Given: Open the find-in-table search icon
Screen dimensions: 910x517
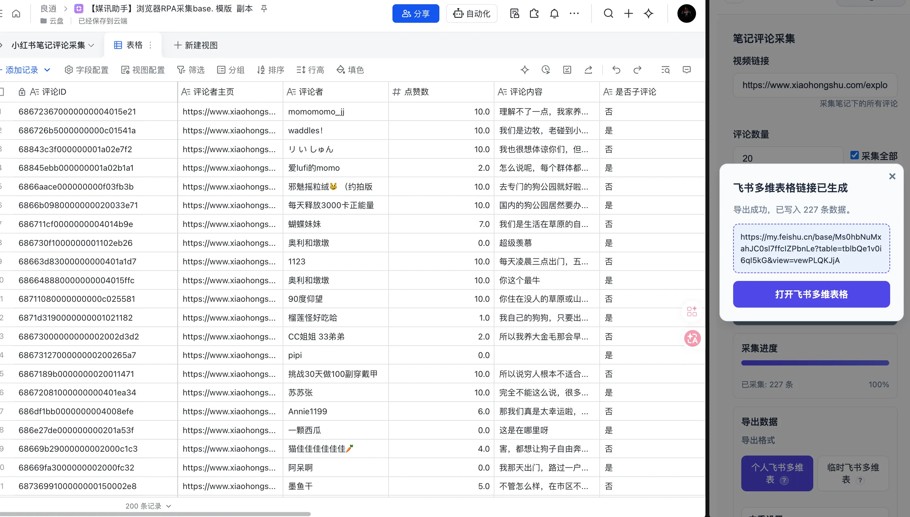Looking at the screenshot, I should (666, 70).
